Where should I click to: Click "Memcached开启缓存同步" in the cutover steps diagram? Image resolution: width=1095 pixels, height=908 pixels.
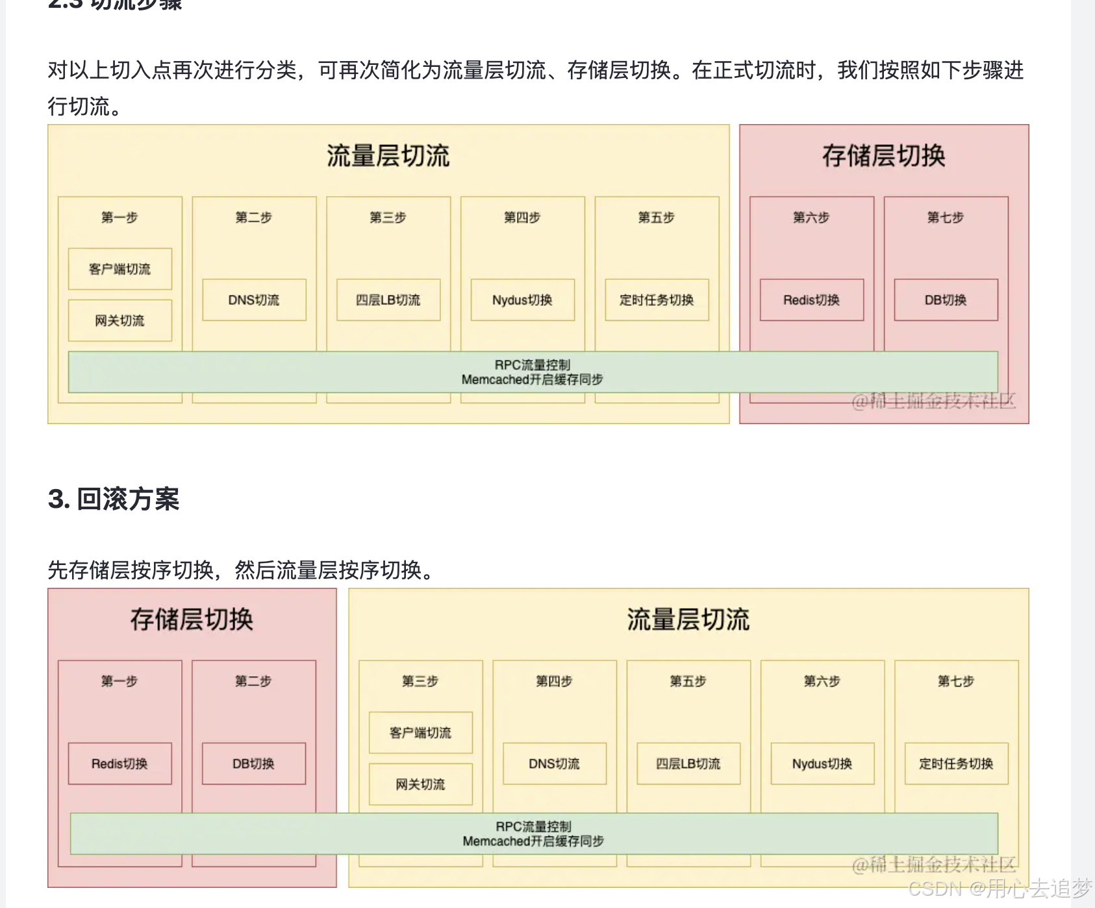tap(533, 379)
